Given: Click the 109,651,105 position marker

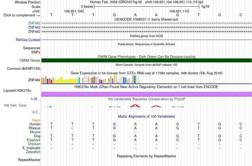Looking at the screenshot, I should click(x=73, y=11).
